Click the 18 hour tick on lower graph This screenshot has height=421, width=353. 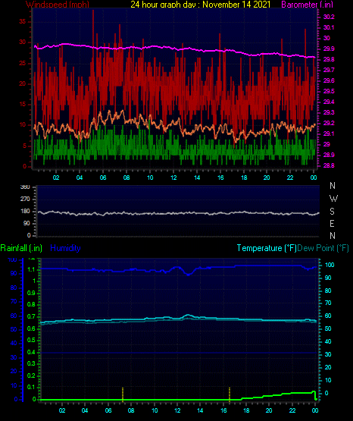coord(246,410)
